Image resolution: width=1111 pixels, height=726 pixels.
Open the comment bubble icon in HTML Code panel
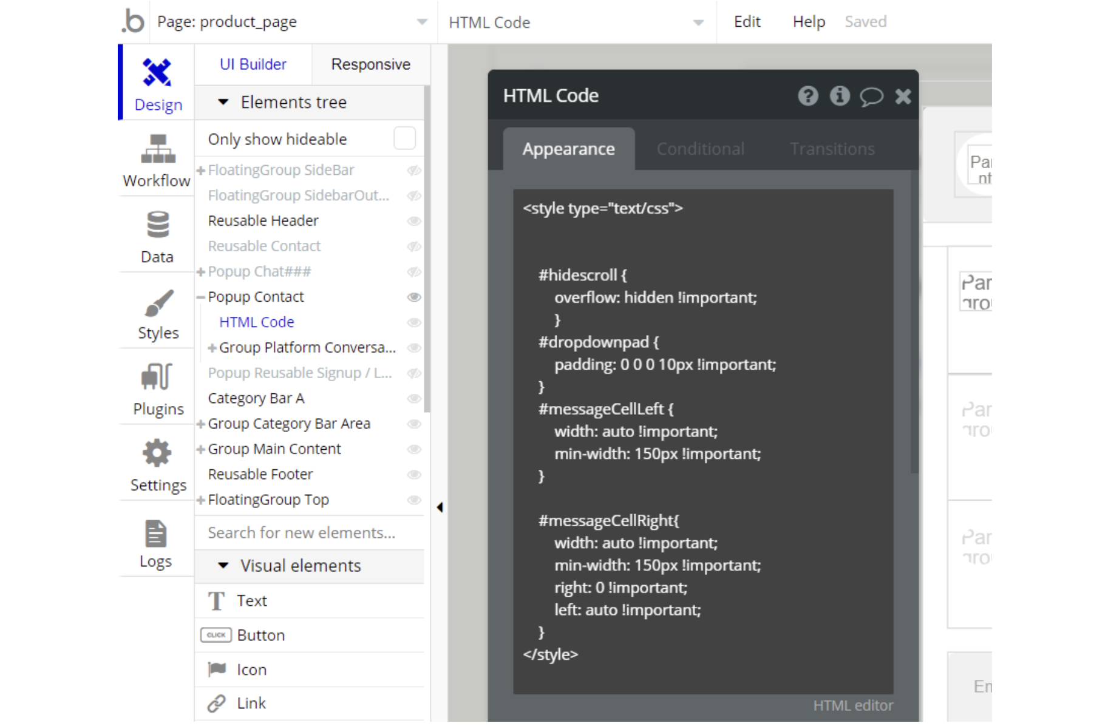[871, 96]
